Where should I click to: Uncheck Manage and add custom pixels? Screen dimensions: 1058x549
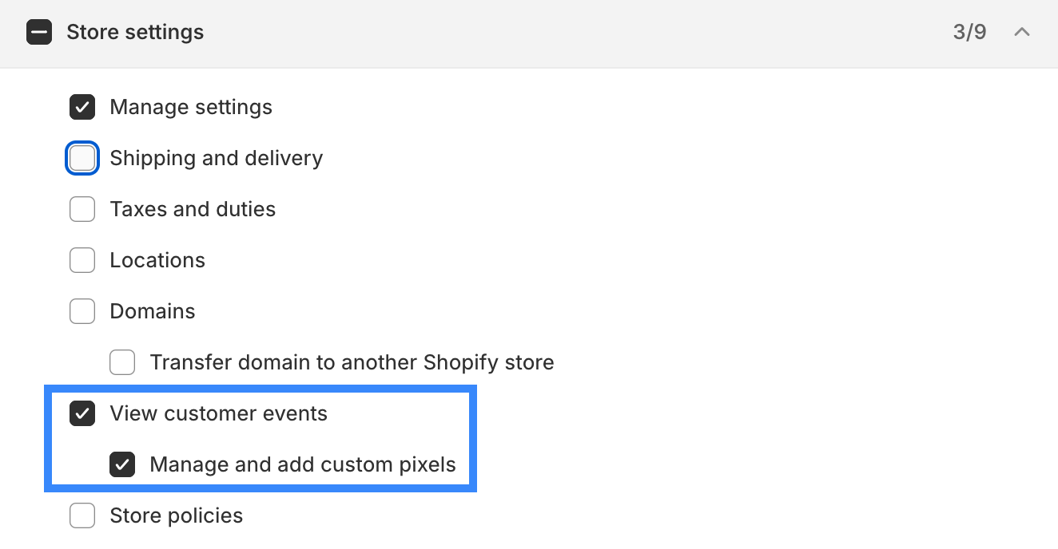pos(122,464)
